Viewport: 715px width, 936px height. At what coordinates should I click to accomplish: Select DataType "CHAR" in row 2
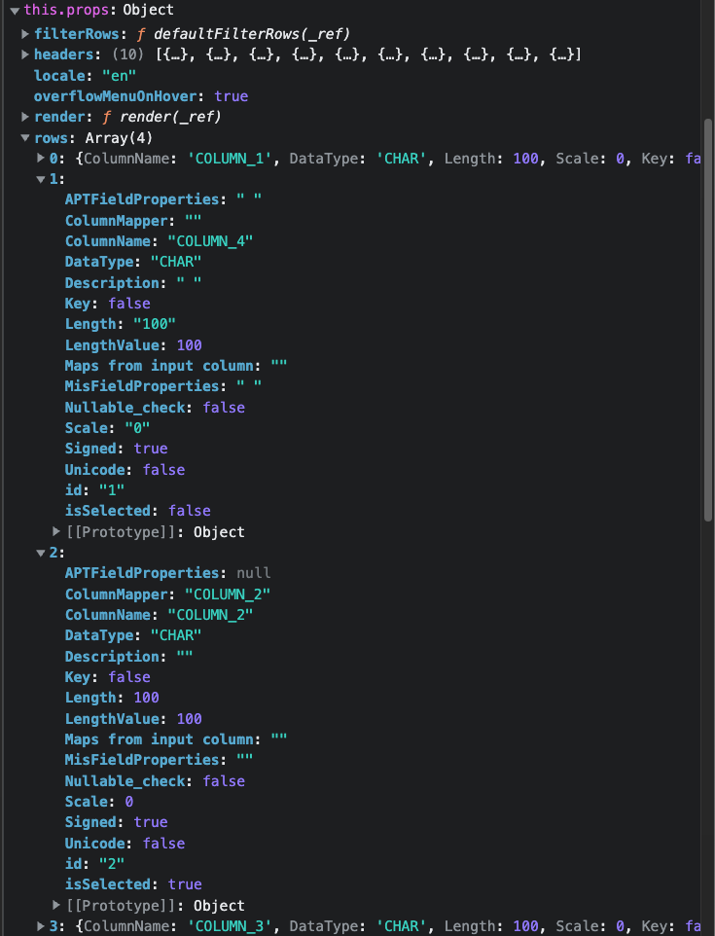click(x=176, y=635)
